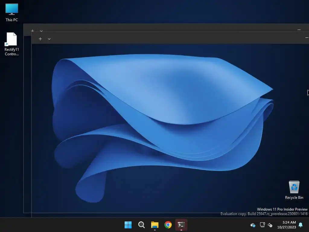The image size is (309, 232).
Task: Open tab dropdown in rear Terminal window
Action: point(41,31)
